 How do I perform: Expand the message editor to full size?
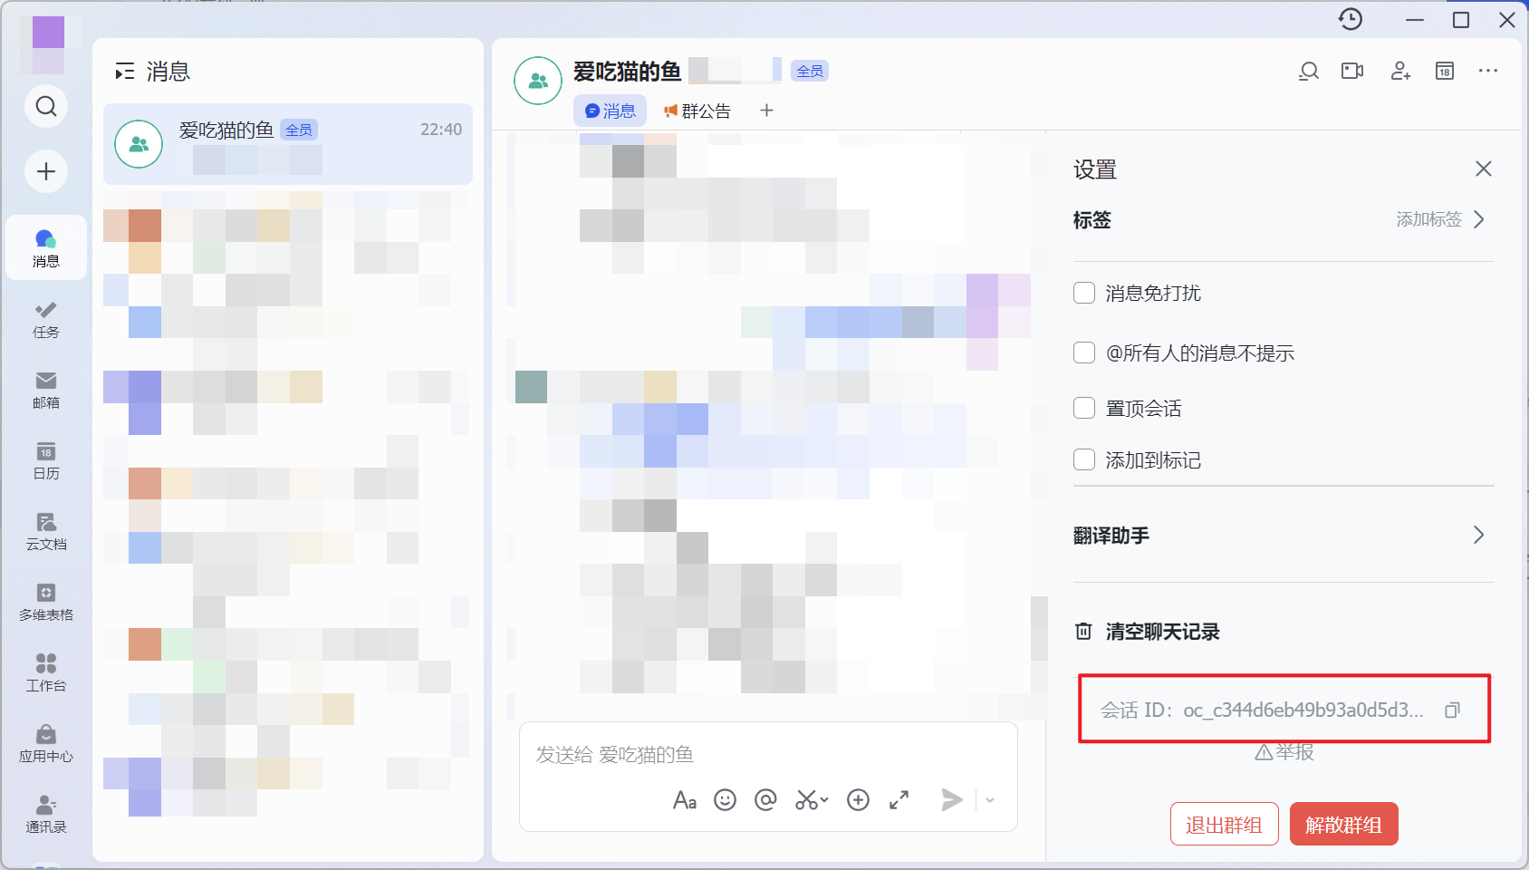pos(899,799)
